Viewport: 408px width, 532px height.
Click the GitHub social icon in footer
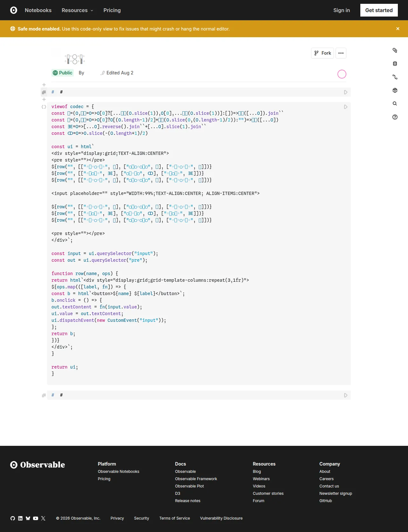pos(13,518)
